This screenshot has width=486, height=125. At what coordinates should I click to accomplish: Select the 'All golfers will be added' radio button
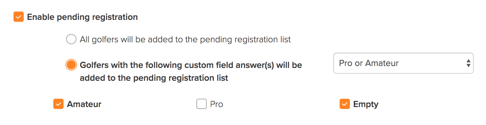click(71, 39)
